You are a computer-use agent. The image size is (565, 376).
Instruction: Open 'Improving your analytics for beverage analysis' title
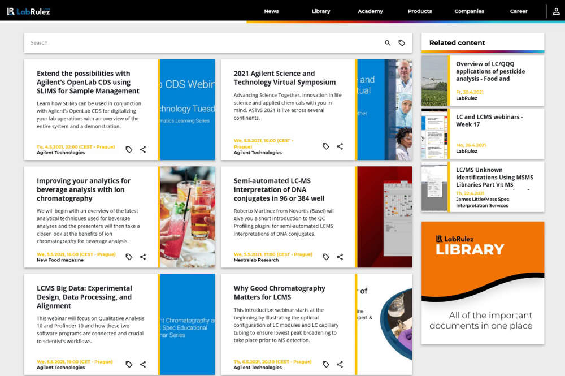coord(84,189)
